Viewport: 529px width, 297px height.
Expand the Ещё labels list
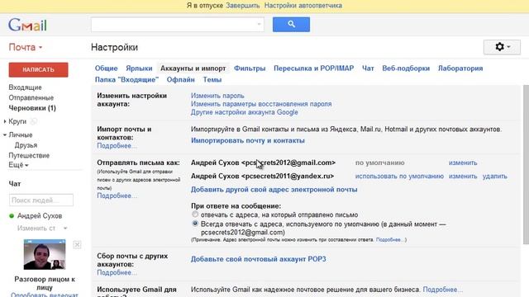[18, 165]
